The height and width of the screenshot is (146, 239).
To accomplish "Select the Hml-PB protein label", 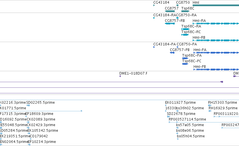I will (200, 67).
